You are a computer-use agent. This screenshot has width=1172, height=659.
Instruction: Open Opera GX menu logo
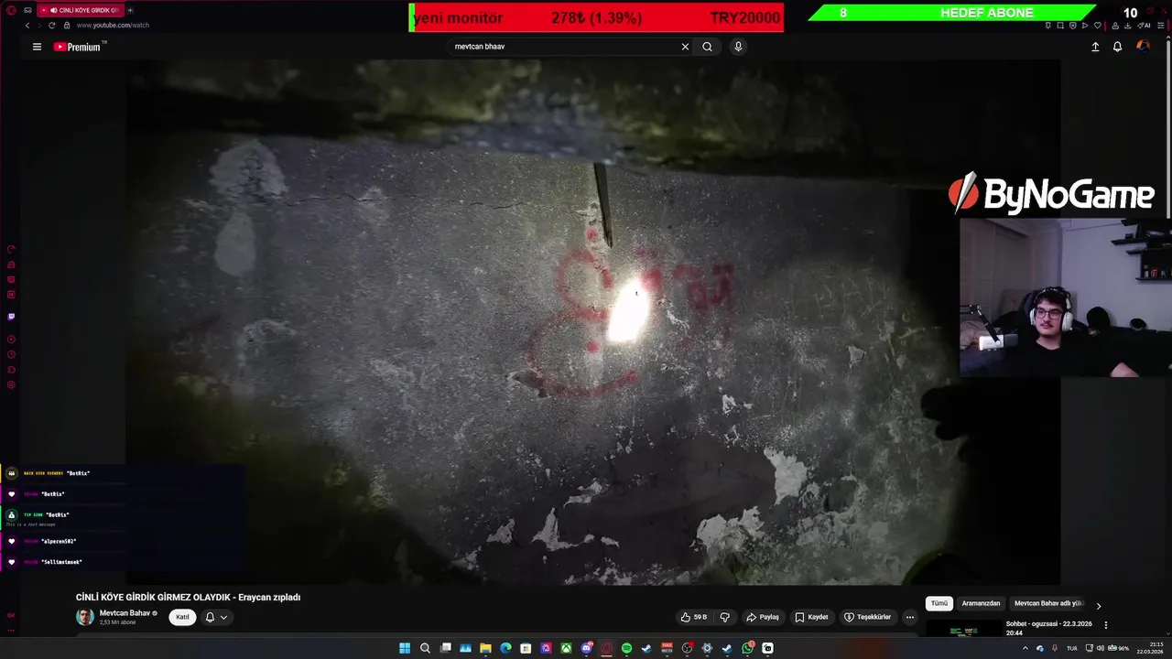click(11, 10)
